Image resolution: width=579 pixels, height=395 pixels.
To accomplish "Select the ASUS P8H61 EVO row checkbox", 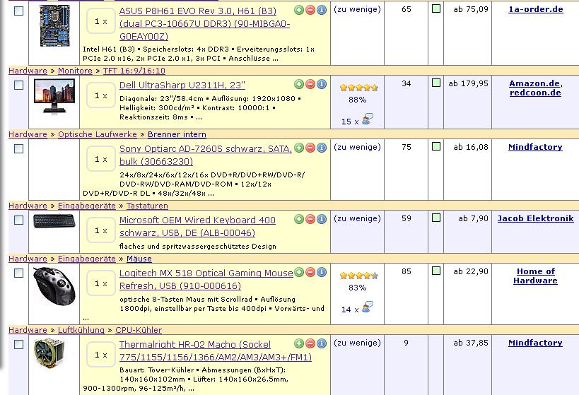I will tap(18, 11).
